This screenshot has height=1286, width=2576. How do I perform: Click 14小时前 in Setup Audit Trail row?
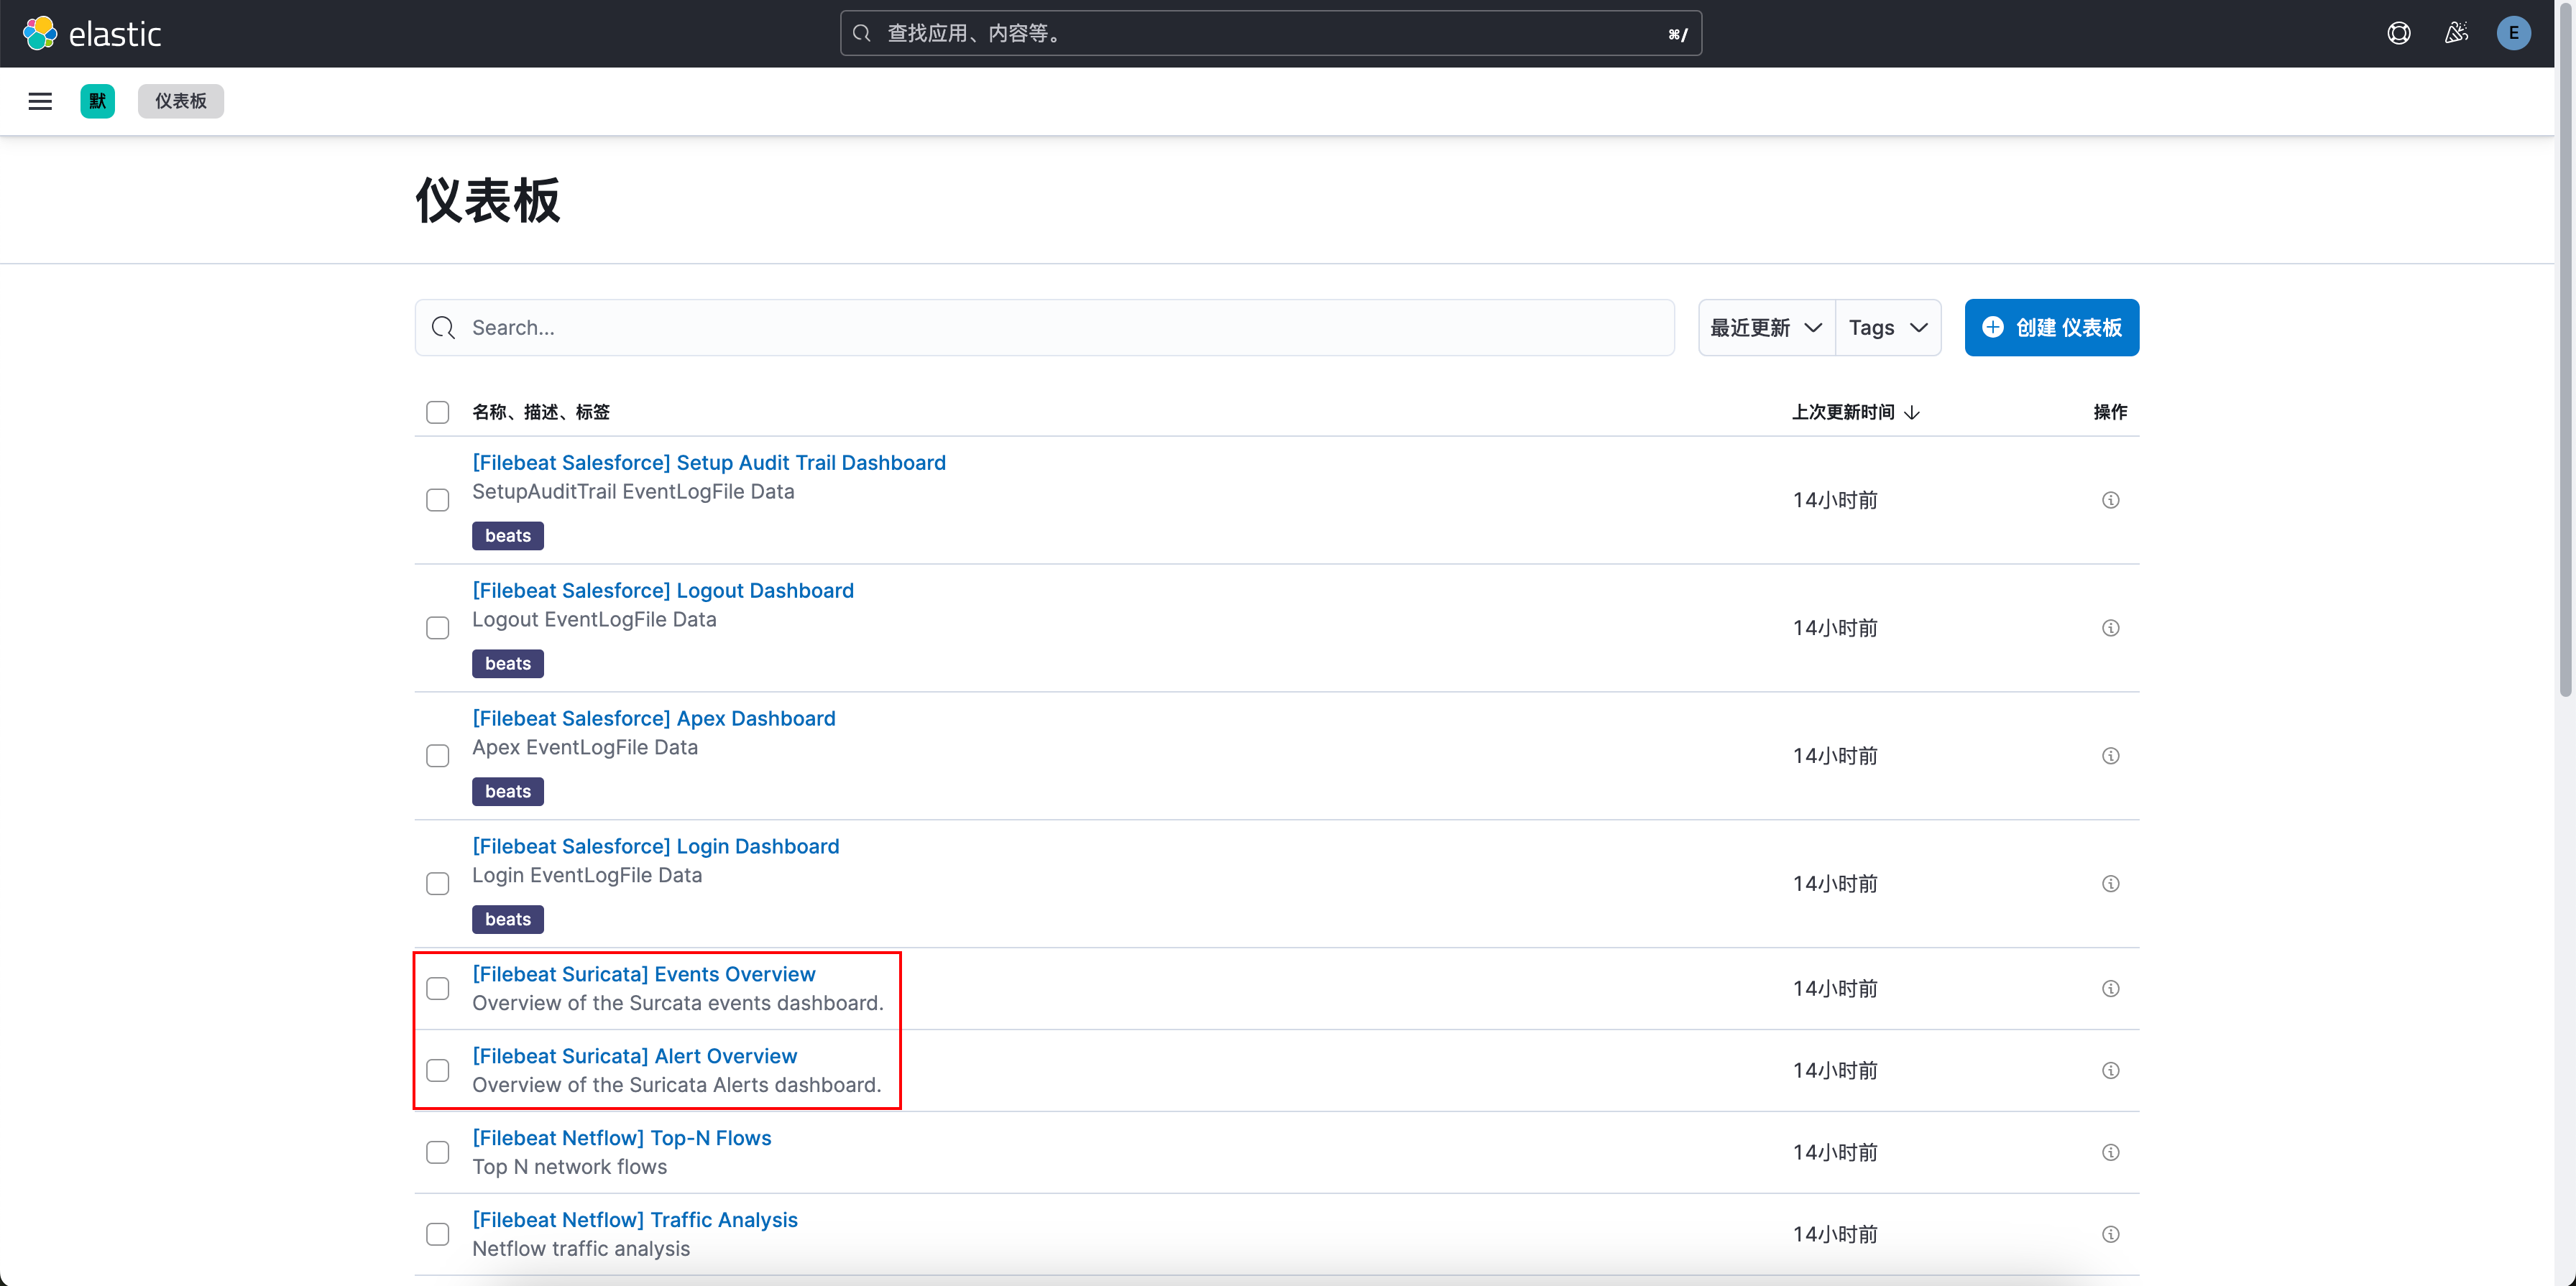coord(1835,499)
